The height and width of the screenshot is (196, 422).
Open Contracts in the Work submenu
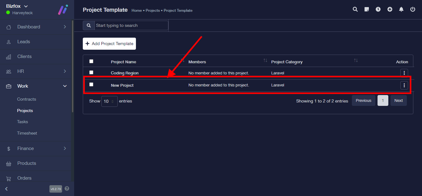(27, 99)
